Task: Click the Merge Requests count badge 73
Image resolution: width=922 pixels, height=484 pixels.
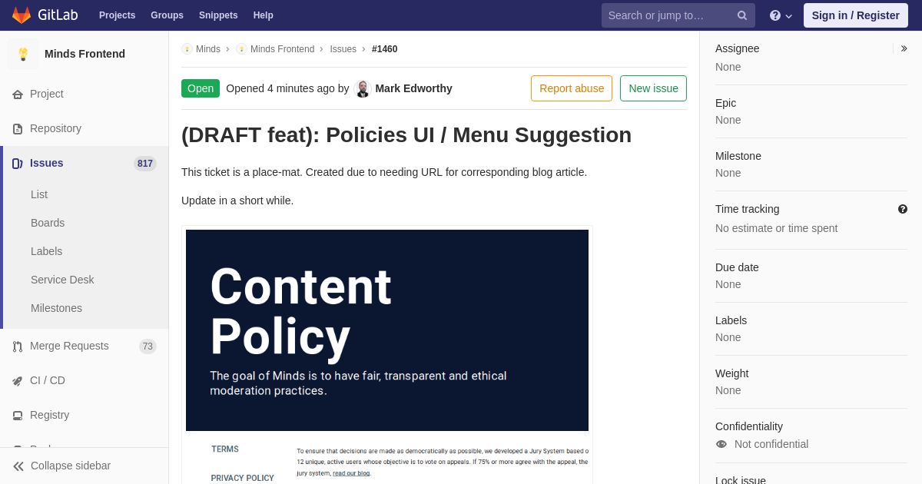Action: click(148, 346)
